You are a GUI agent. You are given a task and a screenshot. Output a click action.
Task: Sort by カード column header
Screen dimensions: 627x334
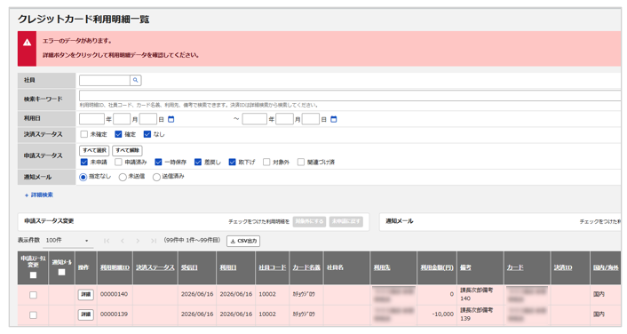pyautogui.click(x=515, y=267)
